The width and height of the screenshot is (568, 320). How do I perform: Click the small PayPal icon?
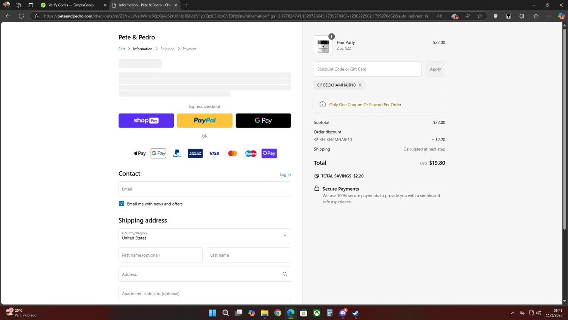click(177, 153)
